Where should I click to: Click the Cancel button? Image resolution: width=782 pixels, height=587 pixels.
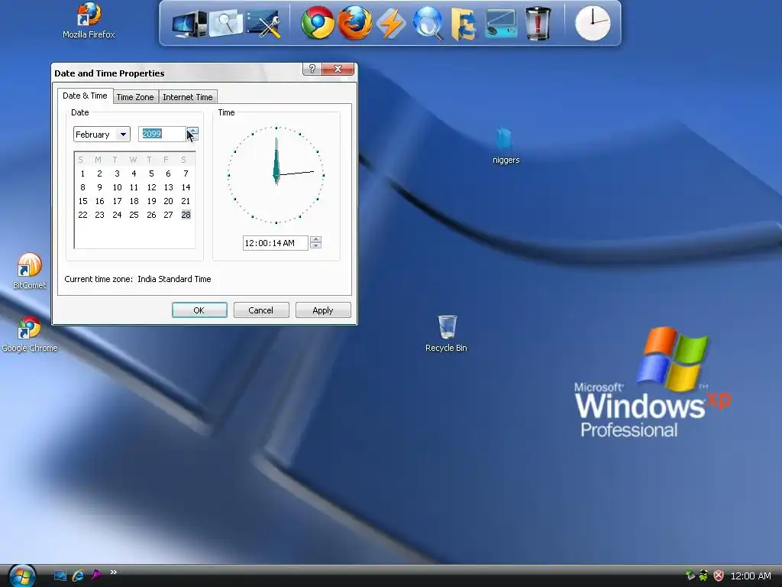coord(261,310)
